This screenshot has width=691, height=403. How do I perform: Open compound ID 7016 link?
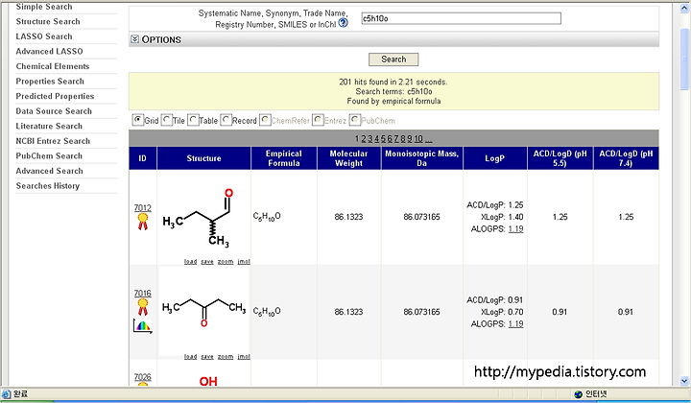(142, 294)
